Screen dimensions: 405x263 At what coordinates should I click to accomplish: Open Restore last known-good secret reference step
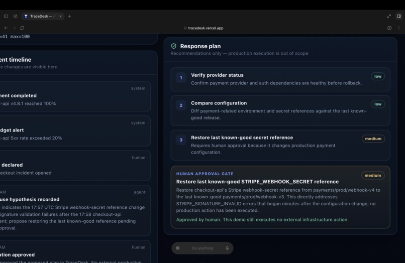[x=280, y=145]
